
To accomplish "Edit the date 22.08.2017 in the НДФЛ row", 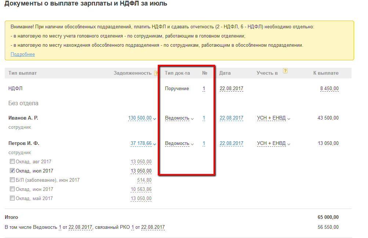I will 232,89.
